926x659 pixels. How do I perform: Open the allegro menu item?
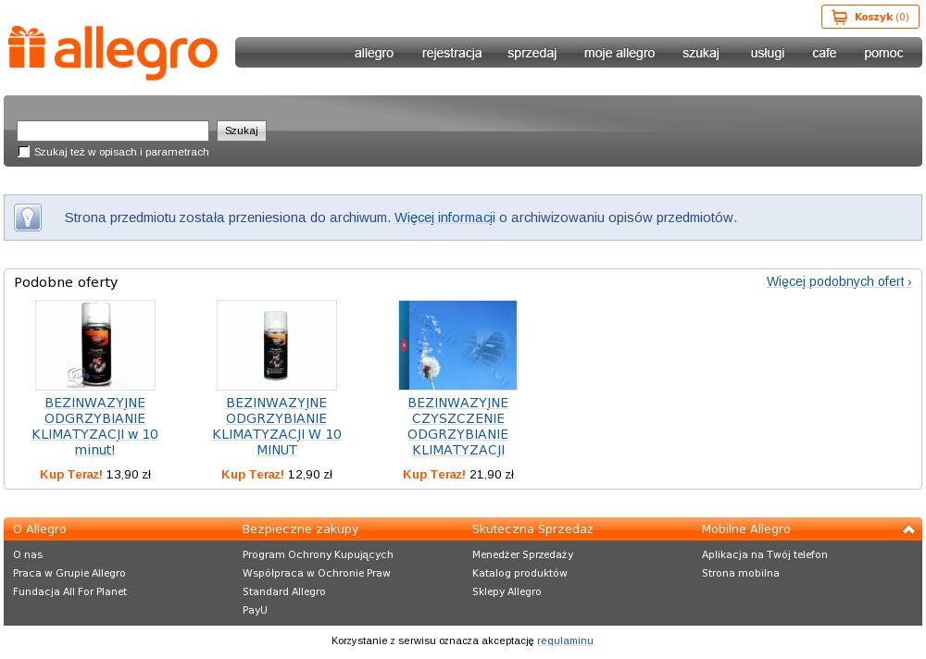pyautogui.click(x=374, y=53)
